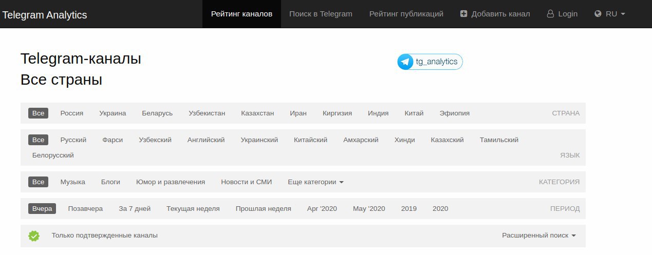Select Все in the category filter
The height and width of the screenshot is (255, 652).
point(38,182)
